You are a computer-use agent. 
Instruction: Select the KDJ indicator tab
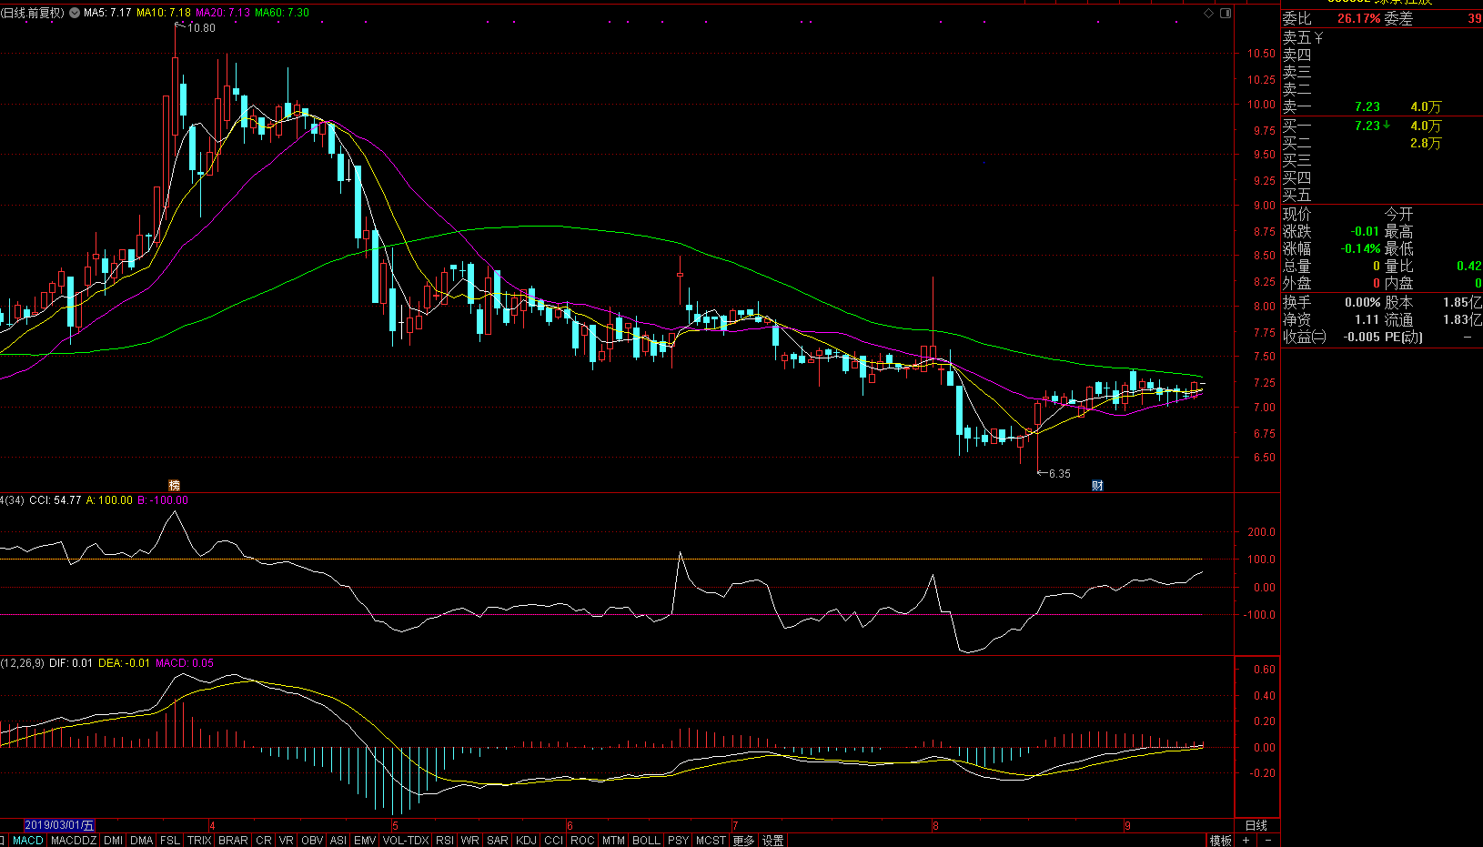coord(527,841)
